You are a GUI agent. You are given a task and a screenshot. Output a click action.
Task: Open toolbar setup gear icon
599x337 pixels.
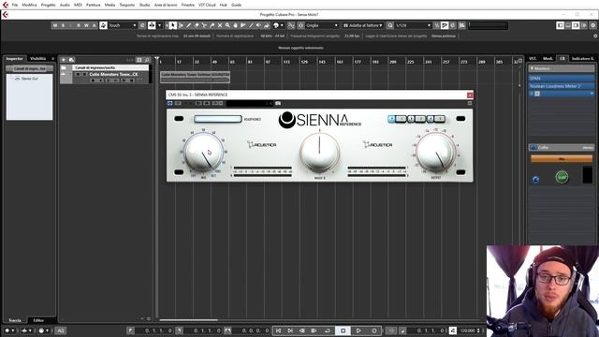pos(593,25)
